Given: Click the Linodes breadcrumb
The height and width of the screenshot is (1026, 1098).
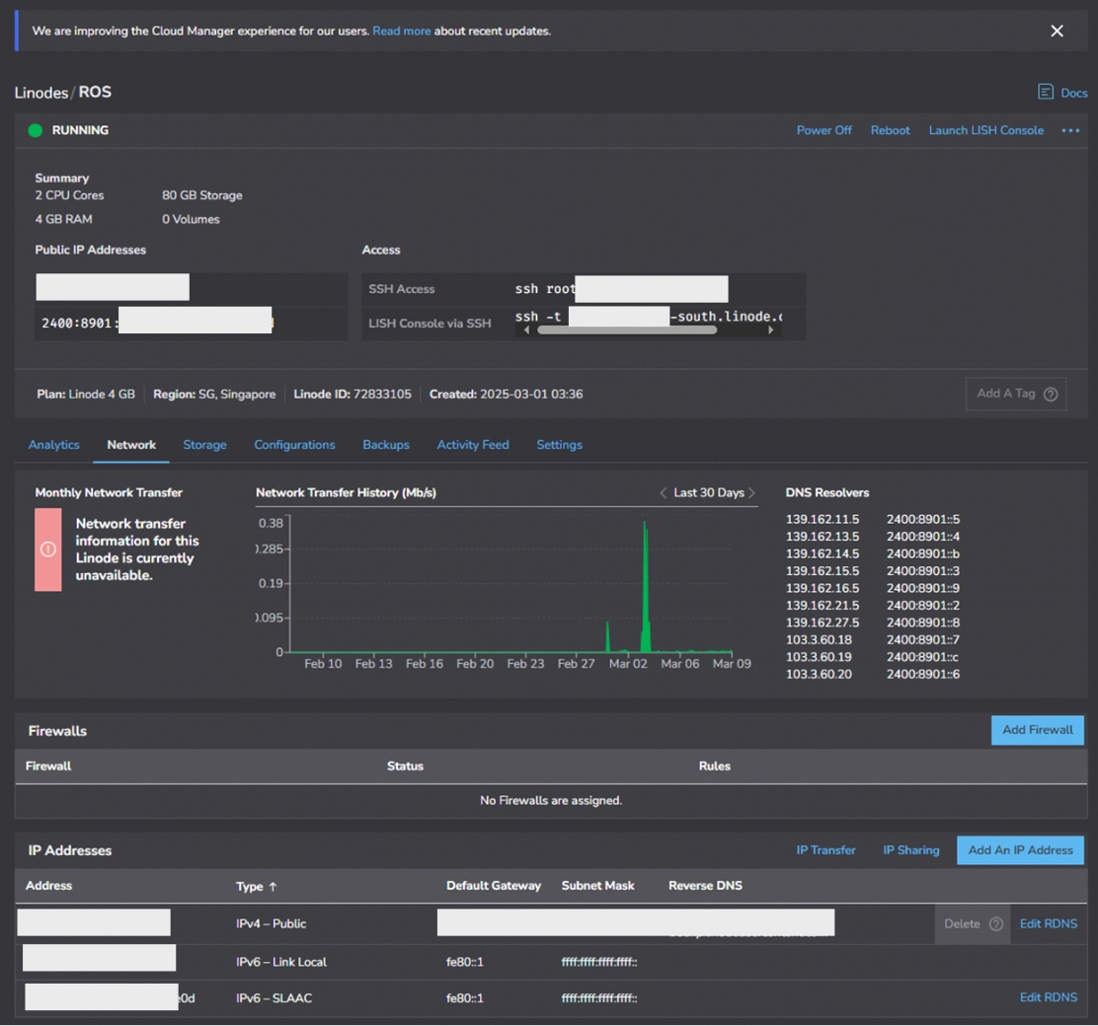Looking at the screenshot, I should click(41, 93).
